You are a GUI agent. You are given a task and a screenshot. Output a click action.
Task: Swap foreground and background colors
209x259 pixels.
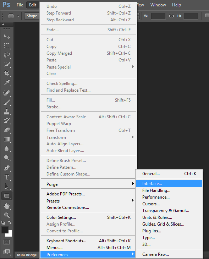10,222
